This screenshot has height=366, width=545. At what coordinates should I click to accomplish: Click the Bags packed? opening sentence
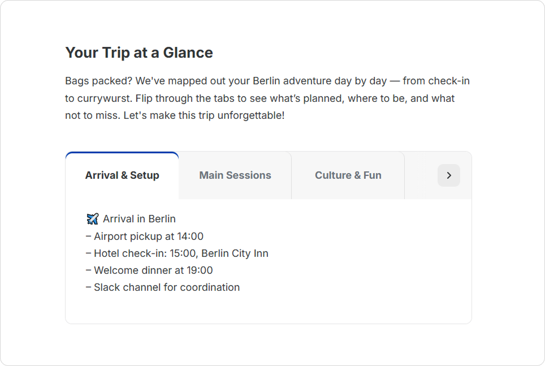(99, 81)
